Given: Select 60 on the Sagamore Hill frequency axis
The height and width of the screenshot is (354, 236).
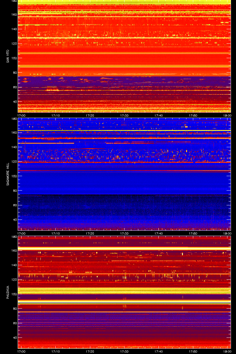Looking at the screenshot, I should pos(14,205).
